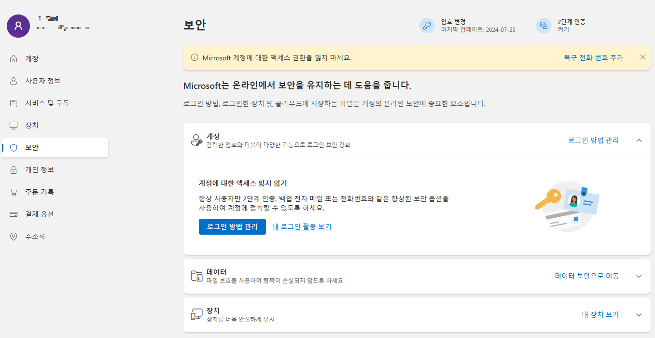The image size is (655, 338).
Task: Select 장치 in the sidebar menu
Action: (x=55, y=126)
